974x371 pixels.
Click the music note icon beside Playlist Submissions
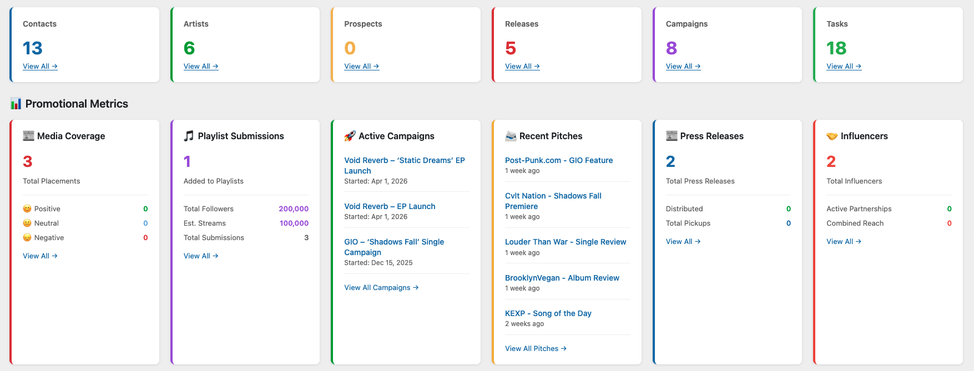[x=189, y=136]
